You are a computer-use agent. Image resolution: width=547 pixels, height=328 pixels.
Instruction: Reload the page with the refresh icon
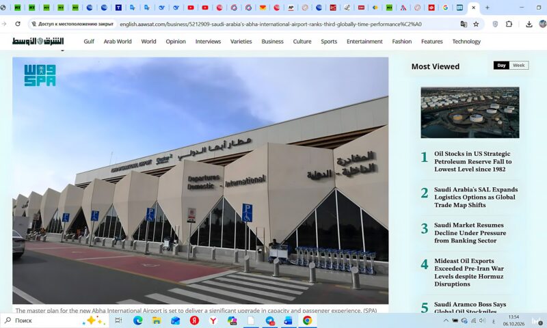[x=18, y=24]
